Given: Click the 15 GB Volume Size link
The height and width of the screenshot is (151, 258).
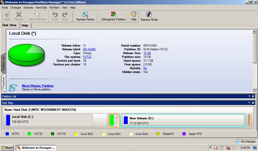Looking at the screenshot, I should point(147,53).
